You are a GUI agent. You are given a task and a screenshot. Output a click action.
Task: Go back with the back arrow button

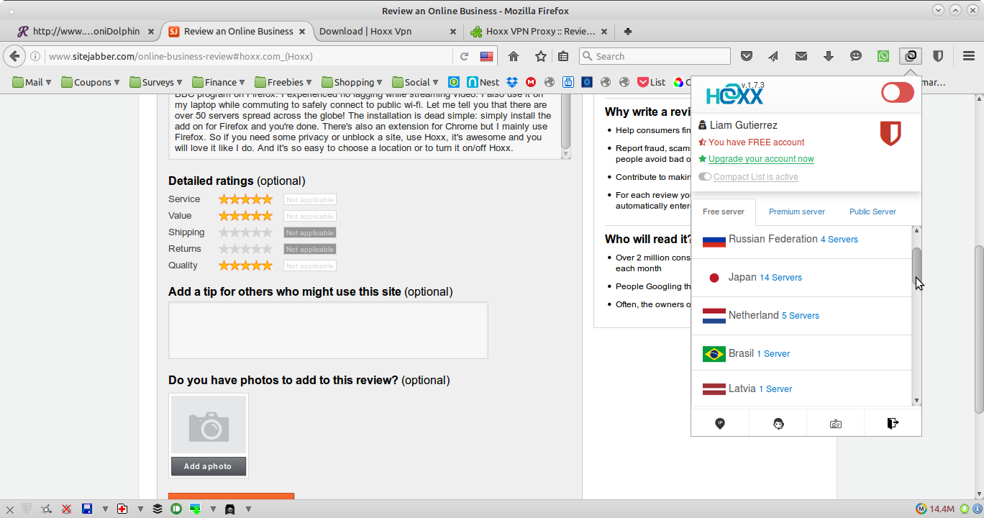[14, 56]
